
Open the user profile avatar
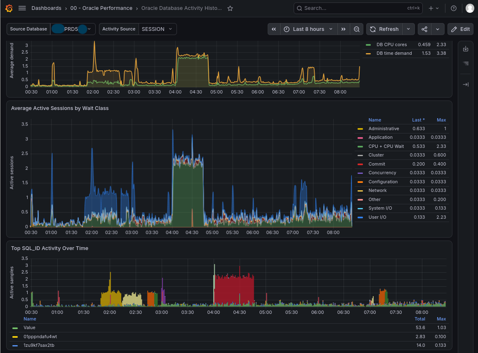pyautogui.click(x=470, y=8)
